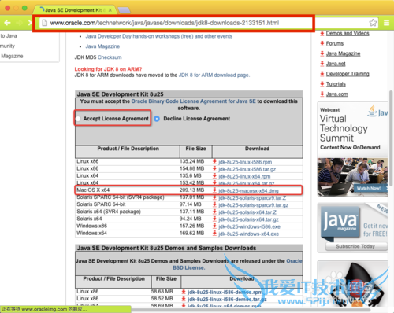This screenshot has height=313, width=394.
Task: Click download arrow icon for jdk-8u25-linux-x64.rpm
Action: click(x=214, y=176)
